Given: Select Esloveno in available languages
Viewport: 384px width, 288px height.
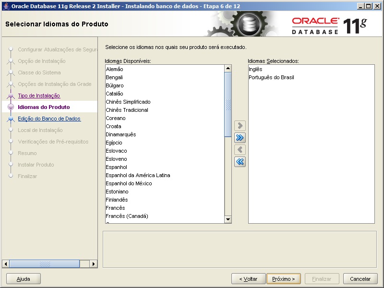Looking at the screenshot, I should tap(165, 159).
